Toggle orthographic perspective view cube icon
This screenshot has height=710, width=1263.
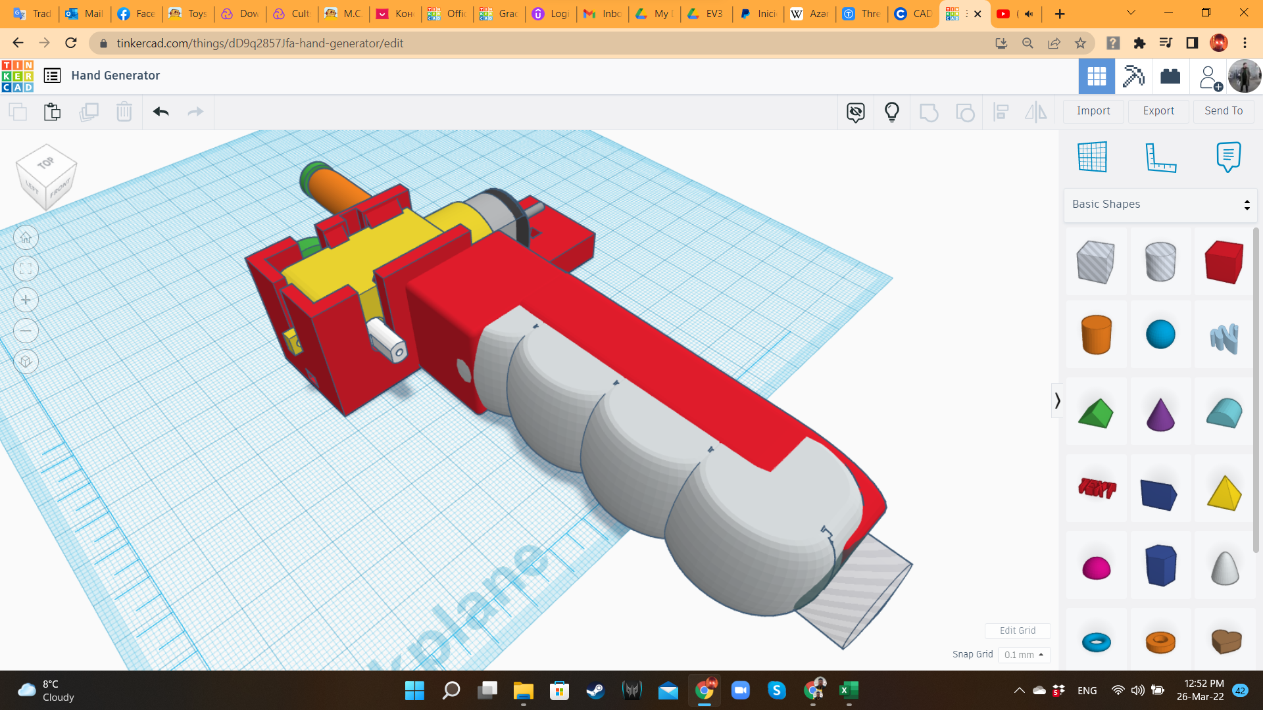click(26, 362)
